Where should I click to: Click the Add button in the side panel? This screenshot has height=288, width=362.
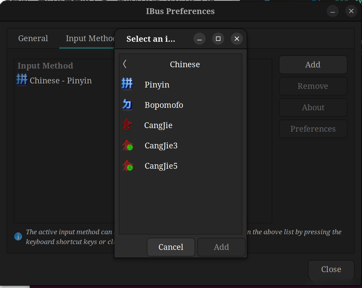313,65
